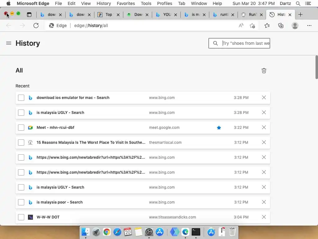Click the blue favorite star on Meet row
The height and width of the screenshot is (239, 318).
pyautogui.click(x=219, y=128)
